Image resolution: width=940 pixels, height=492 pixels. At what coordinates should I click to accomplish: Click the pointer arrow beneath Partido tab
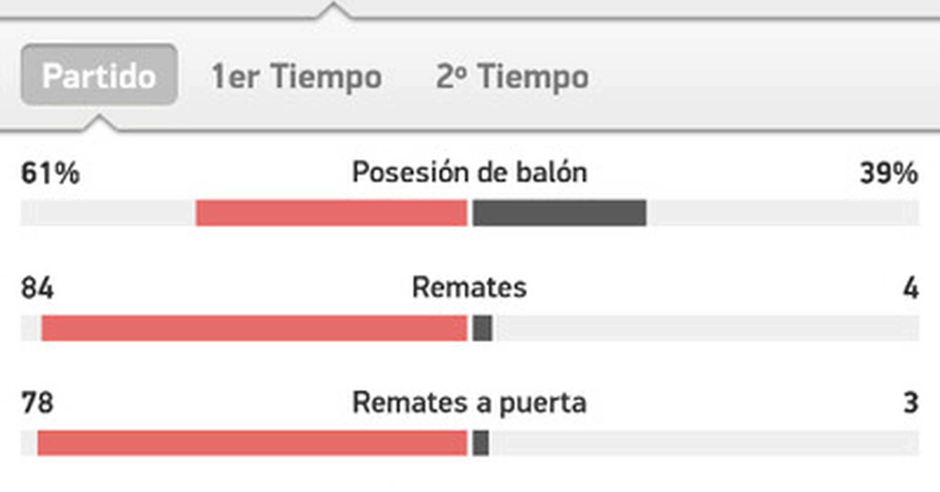coord(99,122)
